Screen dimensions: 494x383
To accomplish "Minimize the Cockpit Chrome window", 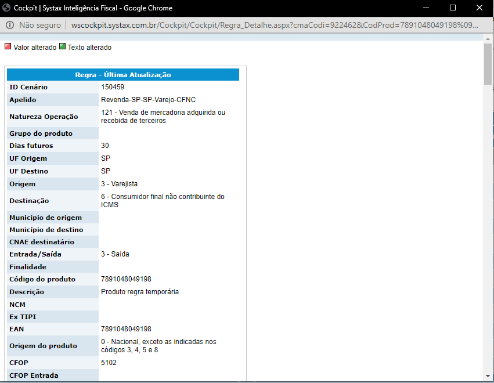I will pyautogui.click(x=426, y=8).
